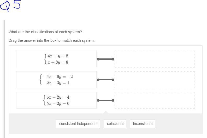This screenshot has height=138, width=207.
Task: Click the handwritten Q5 annotation
Action: 10,6
